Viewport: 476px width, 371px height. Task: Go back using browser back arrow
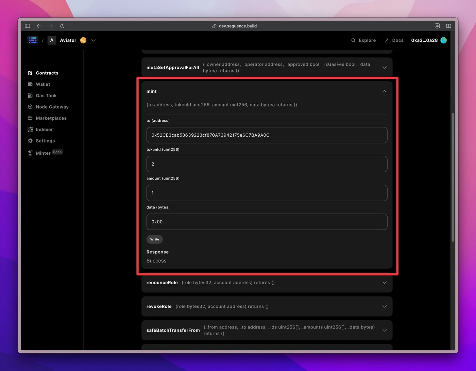click(x=39, y=26)
